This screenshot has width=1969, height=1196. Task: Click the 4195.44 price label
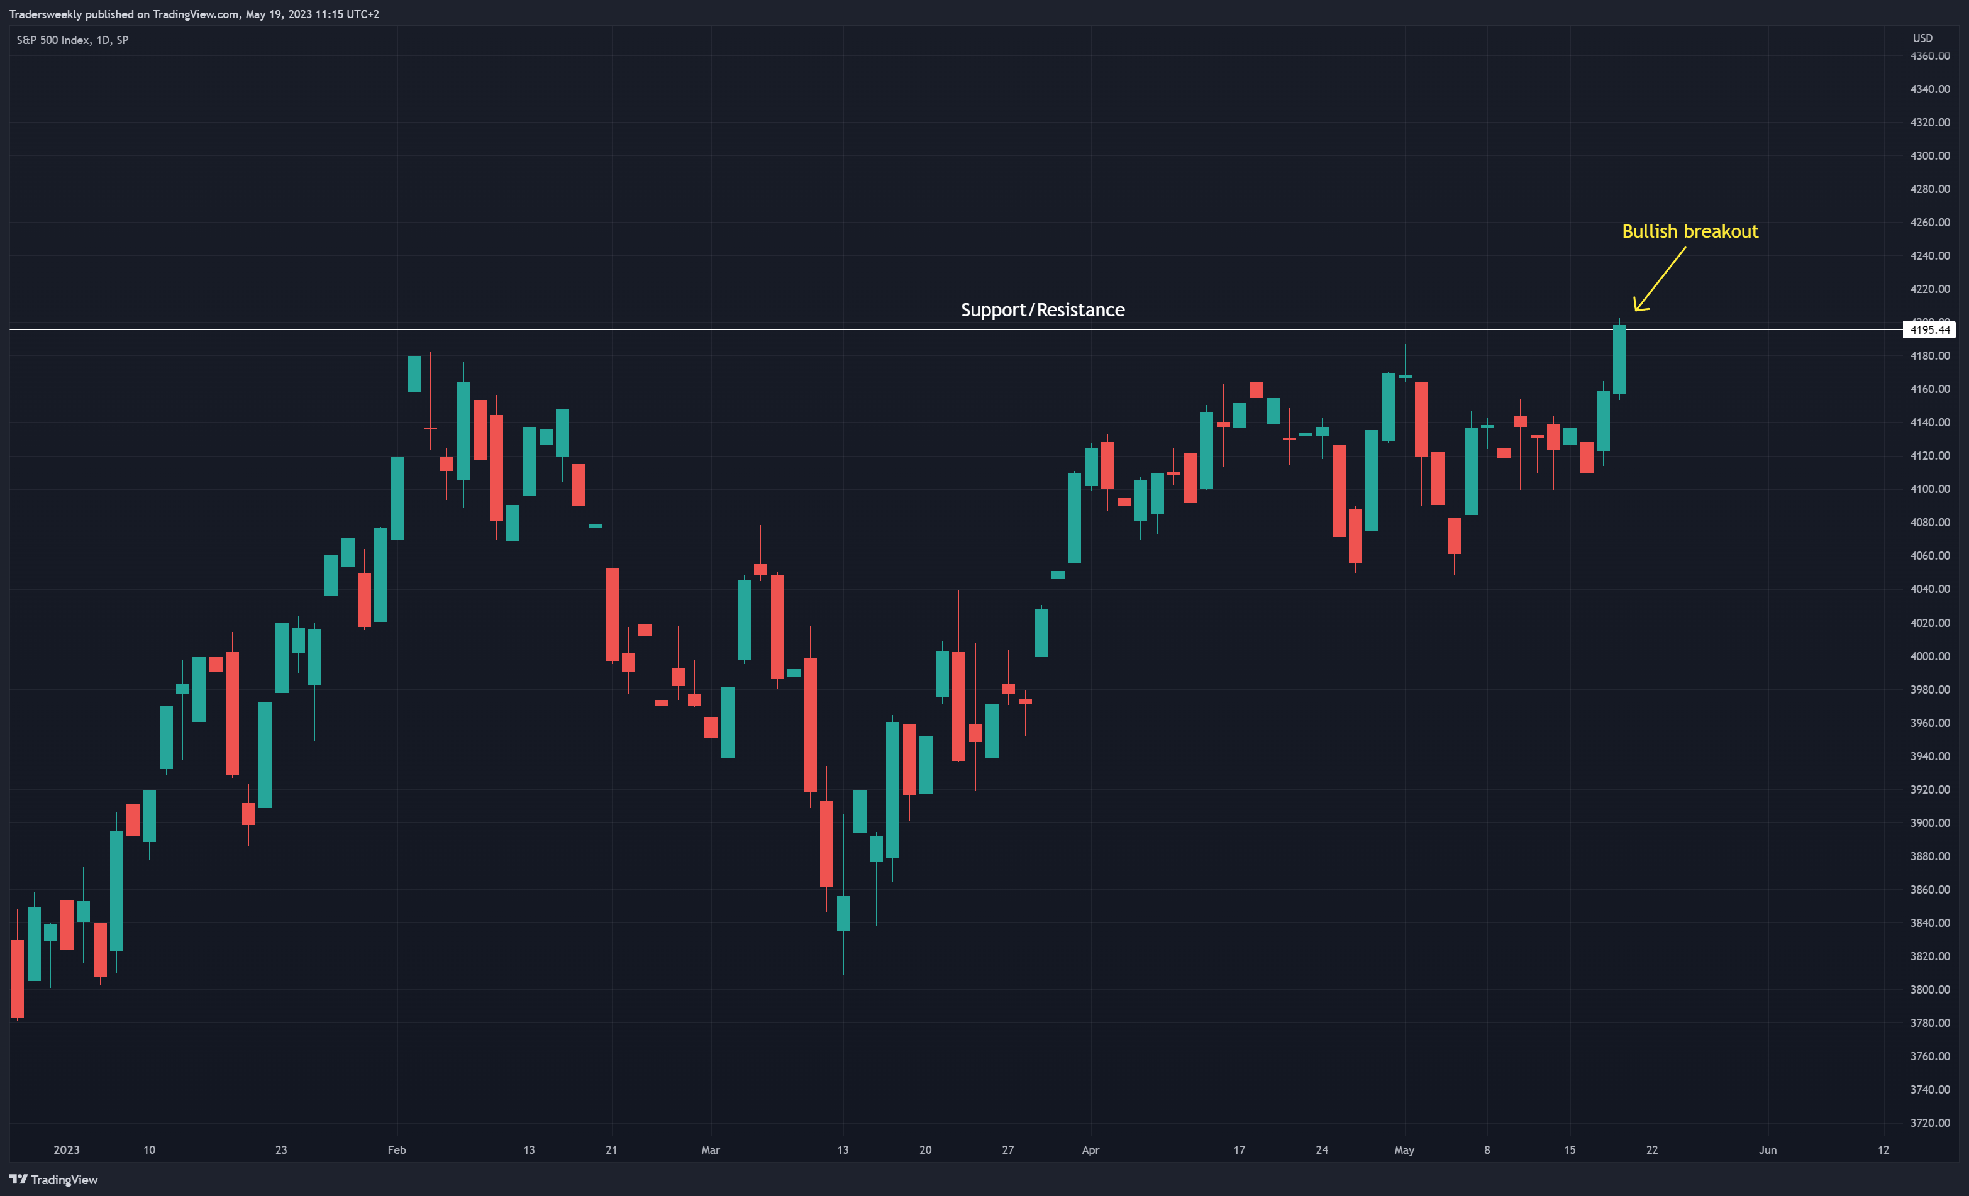1929,330
